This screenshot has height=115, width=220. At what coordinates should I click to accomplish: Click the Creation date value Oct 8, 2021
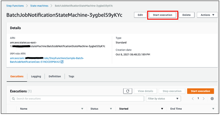(x=133, y=54)
